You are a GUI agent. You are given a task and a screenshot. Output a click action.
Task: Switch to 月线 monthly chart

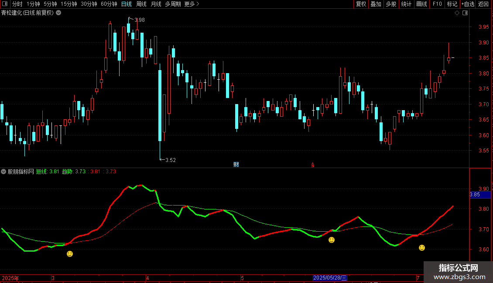coord(156,4)
